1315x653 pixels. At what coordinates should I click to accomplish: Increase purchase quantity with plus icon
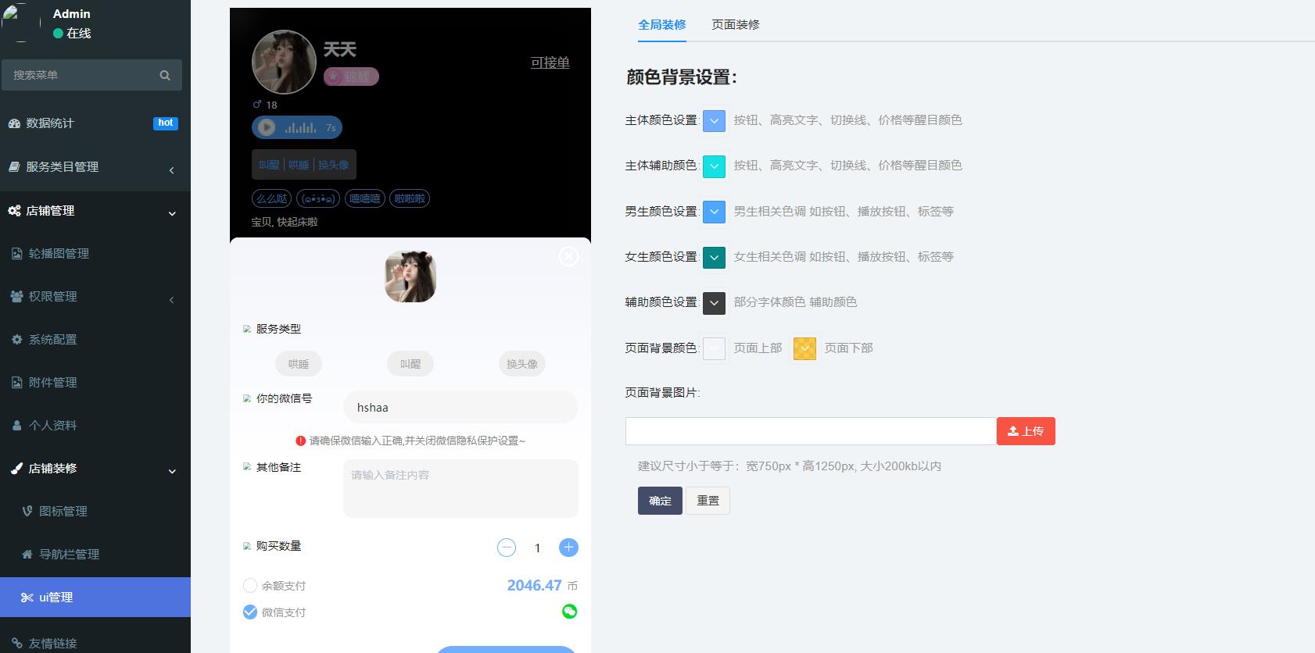coord(568,548)
